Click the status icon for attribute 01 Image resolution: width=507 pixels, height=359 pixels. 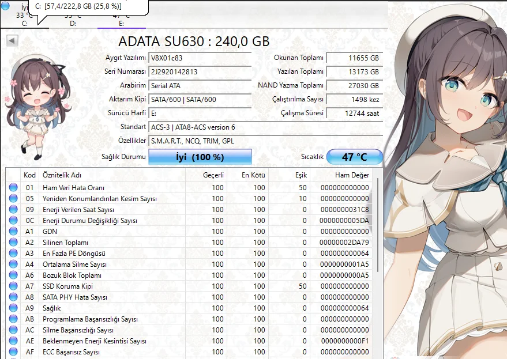(x=13, y=187)
